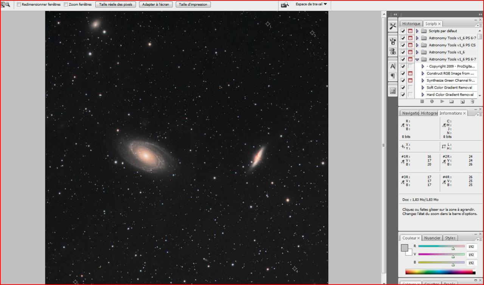484x285 pixels.
Task: Open the Layer Comps dock icon
Action: 393,91
